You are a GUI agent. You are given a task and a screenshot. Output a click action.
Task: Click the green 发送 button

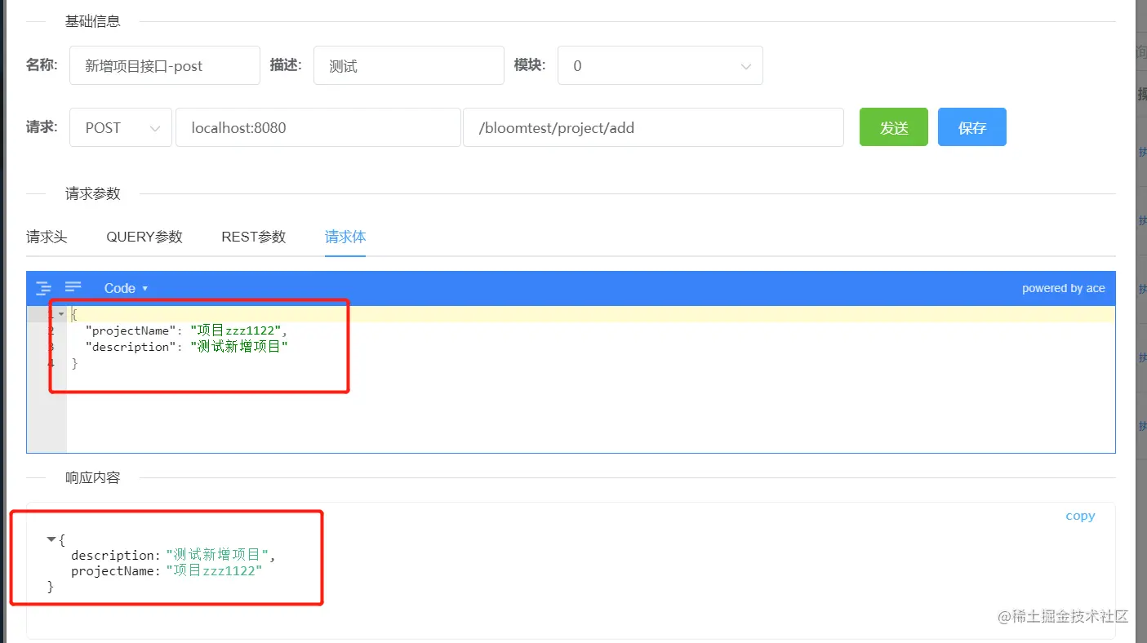click(894, 127)
